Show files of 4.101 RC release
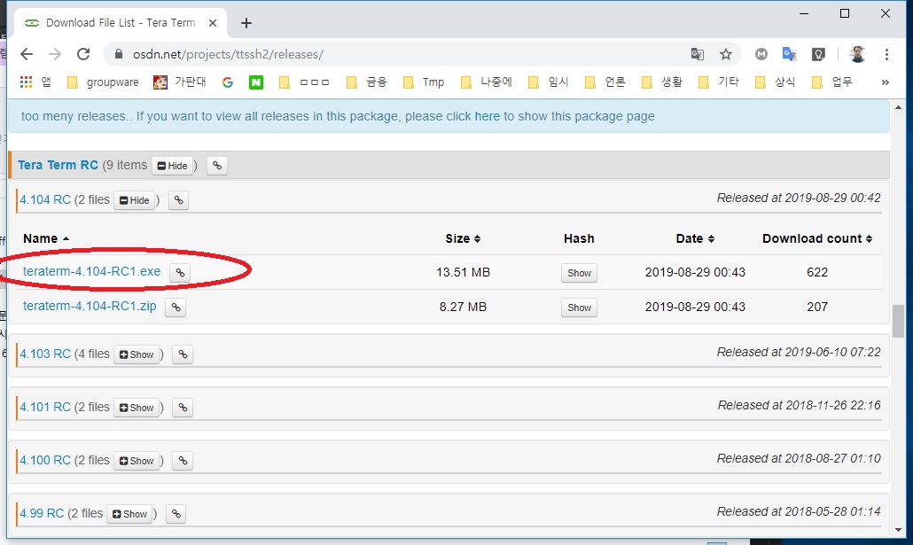Viewport: 913px width, 545px height. click(x=137, y=408)
